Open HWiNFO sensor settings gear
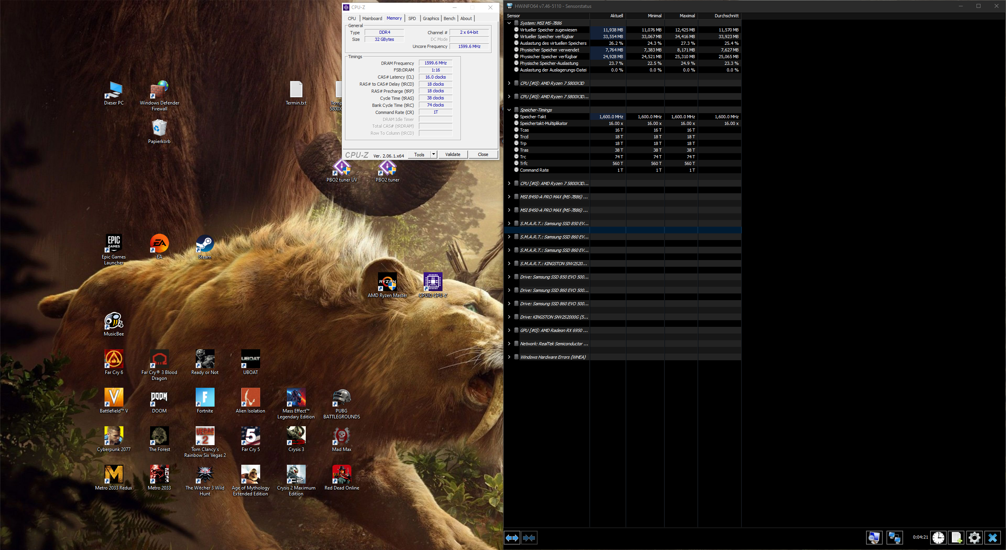The width and height of the screenshot is (1006, 550). pyautogui.click(x=974, y=537)
